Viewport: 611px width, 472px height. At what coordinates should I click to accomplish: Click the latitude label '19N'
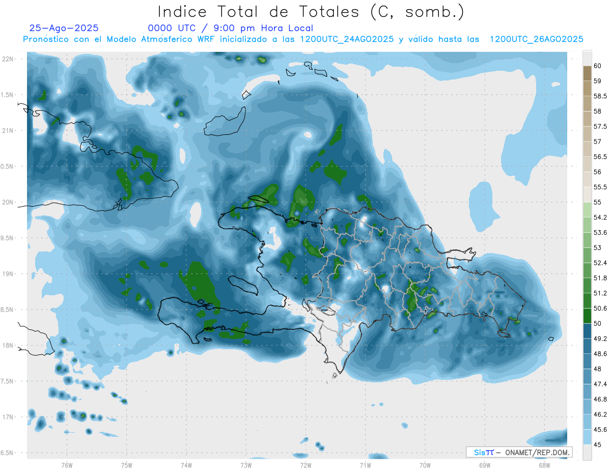pos(8,274)
